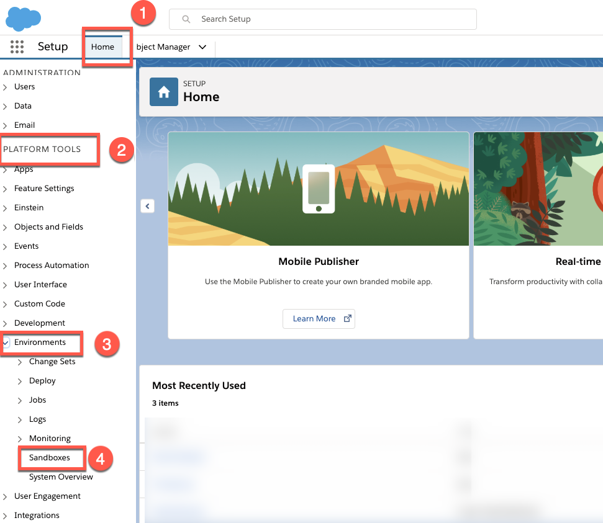Click the Real-time card title
Image resolution: width=603 pixels, height=523 pixels.
point(578,261)
